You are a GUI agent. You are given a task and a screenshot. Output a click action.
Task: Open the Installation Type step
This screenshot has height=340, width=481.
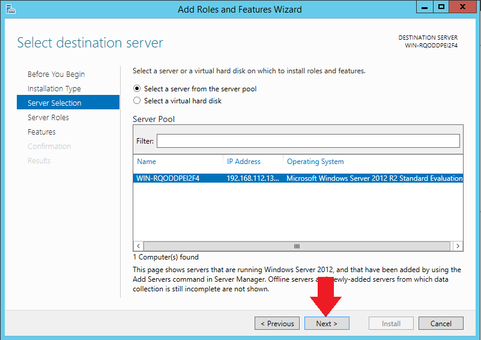pos(54,89)
